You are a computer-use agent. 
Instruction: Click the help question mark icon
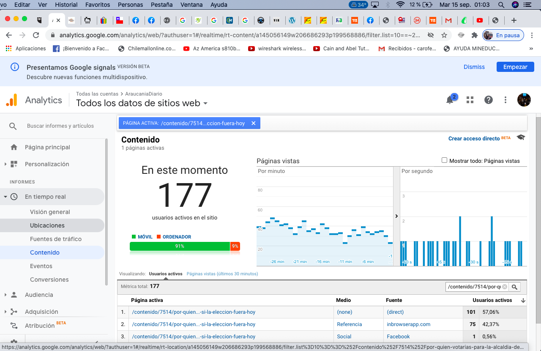click(489, 100)
